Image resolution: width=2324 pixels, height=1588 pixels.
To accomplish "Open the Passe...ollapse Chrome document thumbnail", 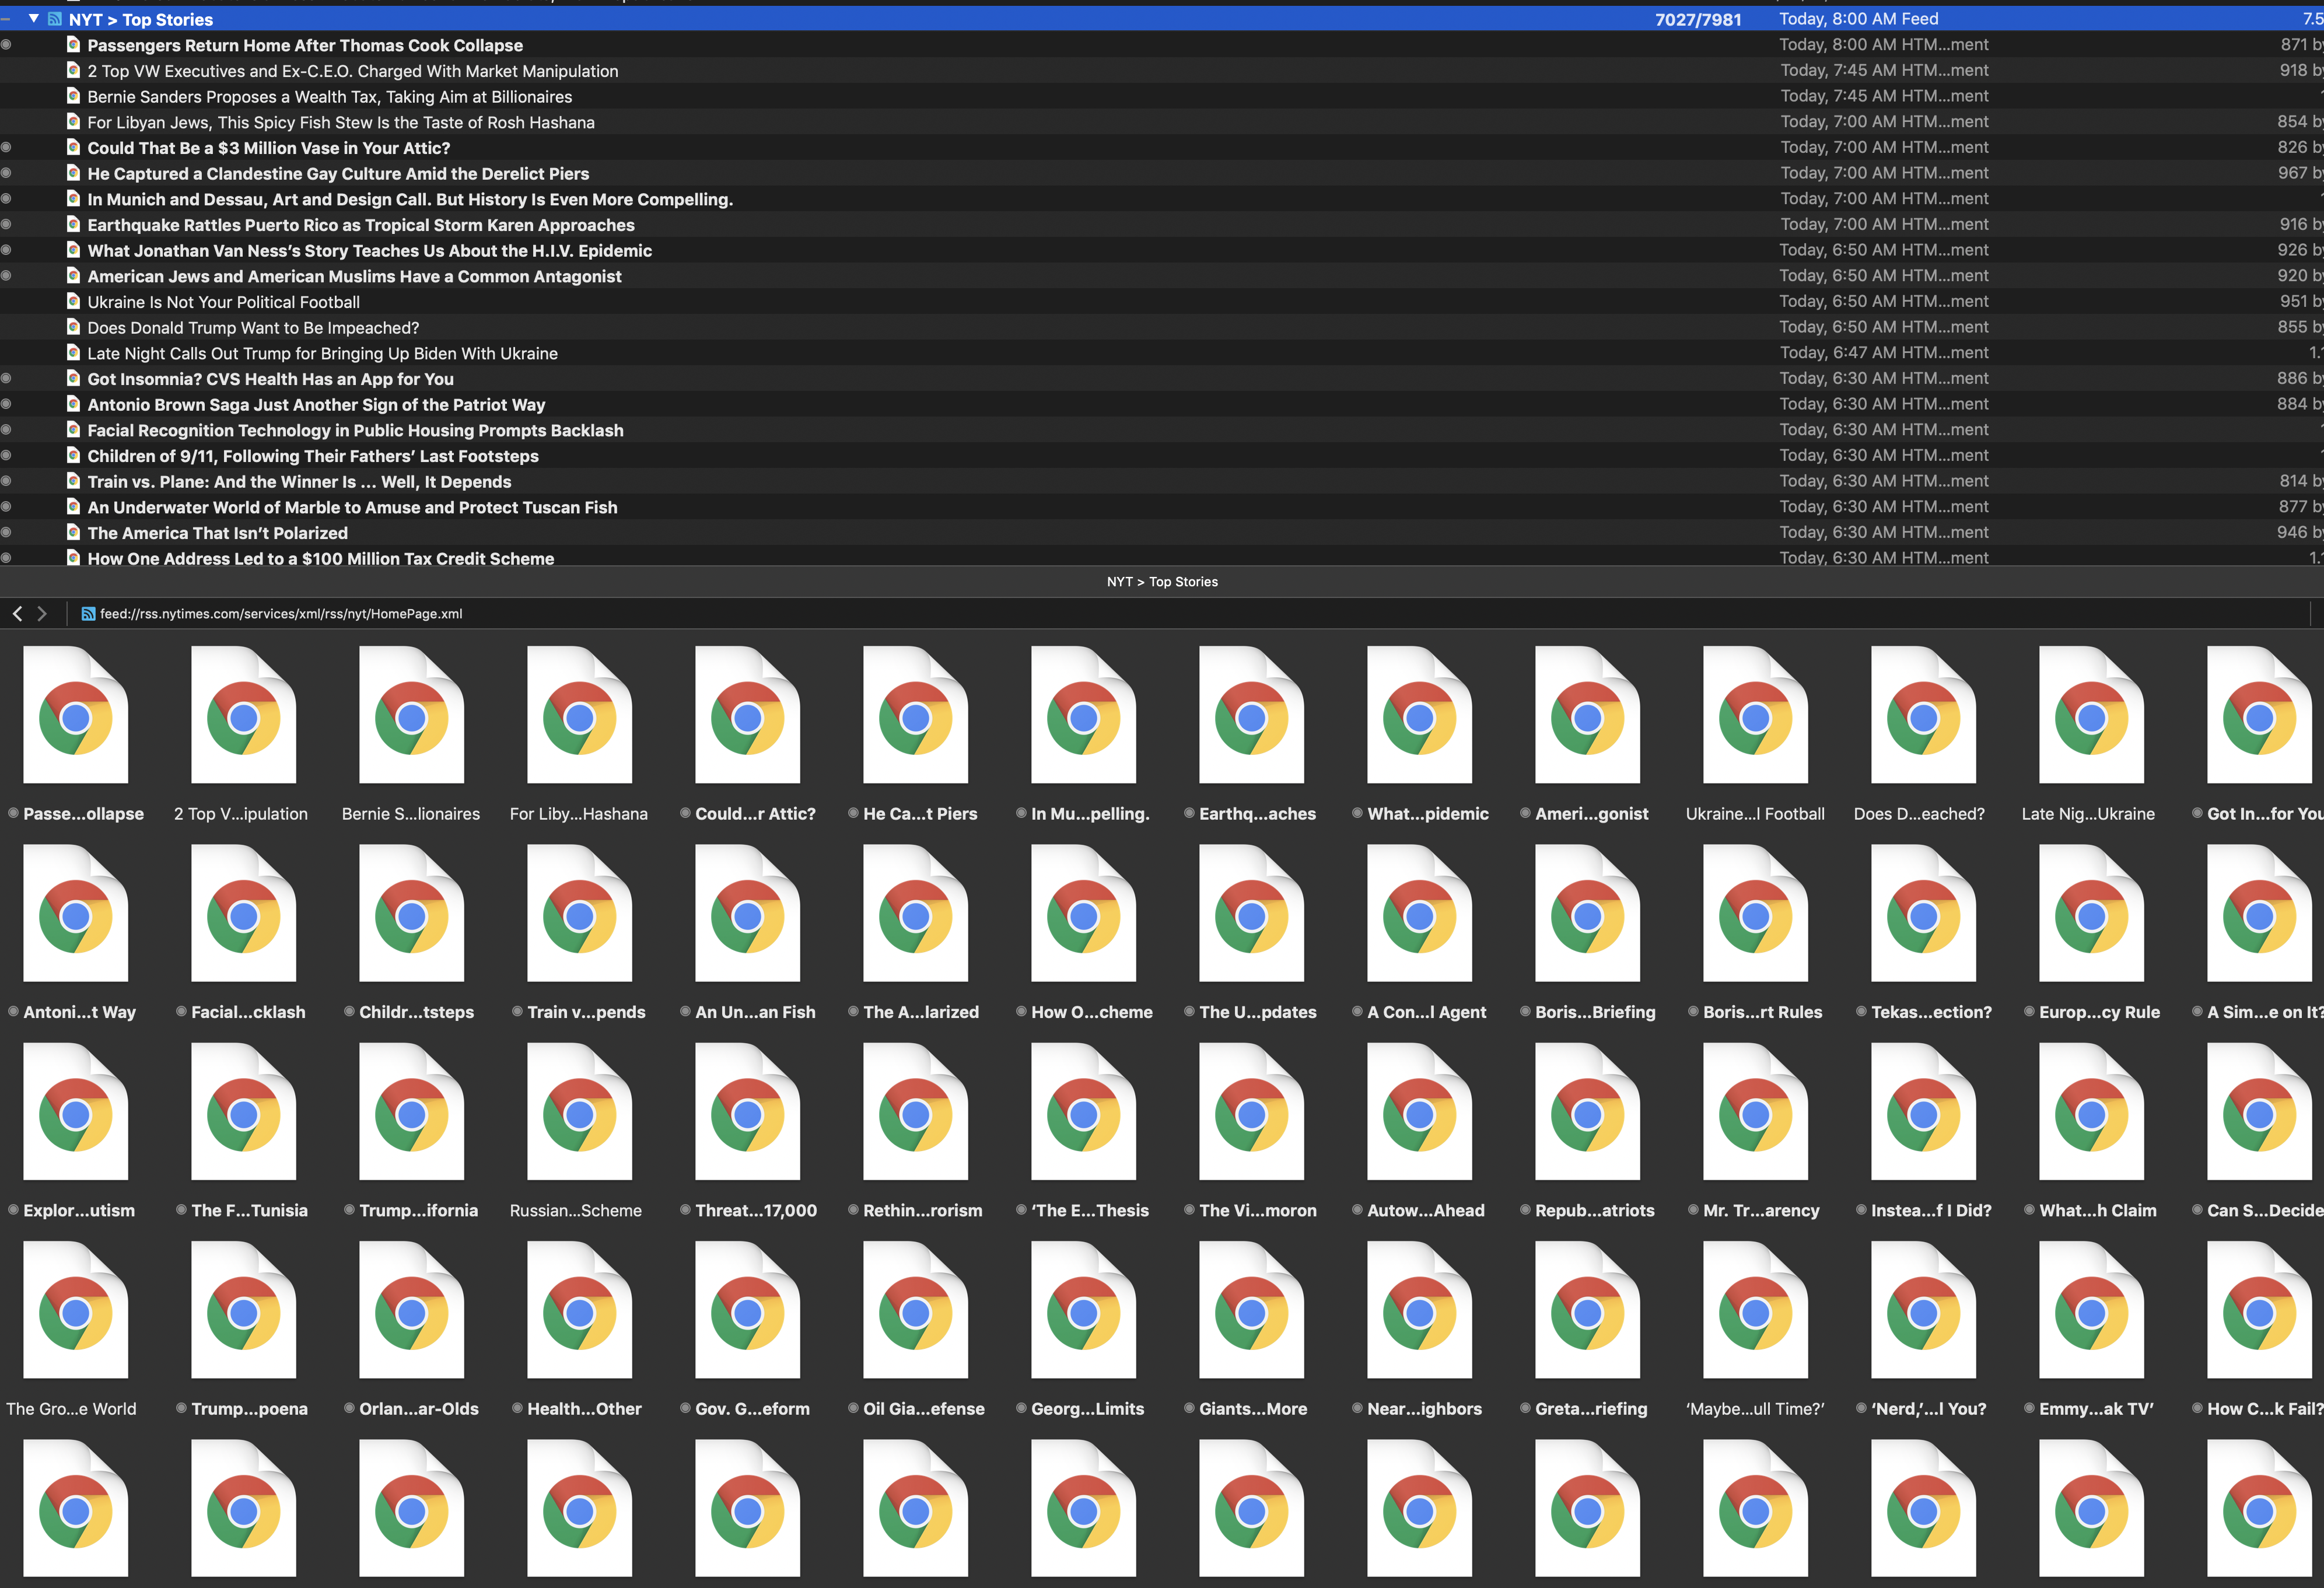I will pyautogui.click(x=76, y=714).
